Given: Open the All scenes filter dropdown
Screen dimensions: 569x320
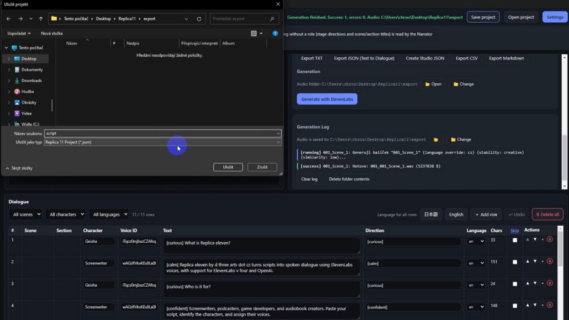Looking at the screenshot, I should (26, 214).
